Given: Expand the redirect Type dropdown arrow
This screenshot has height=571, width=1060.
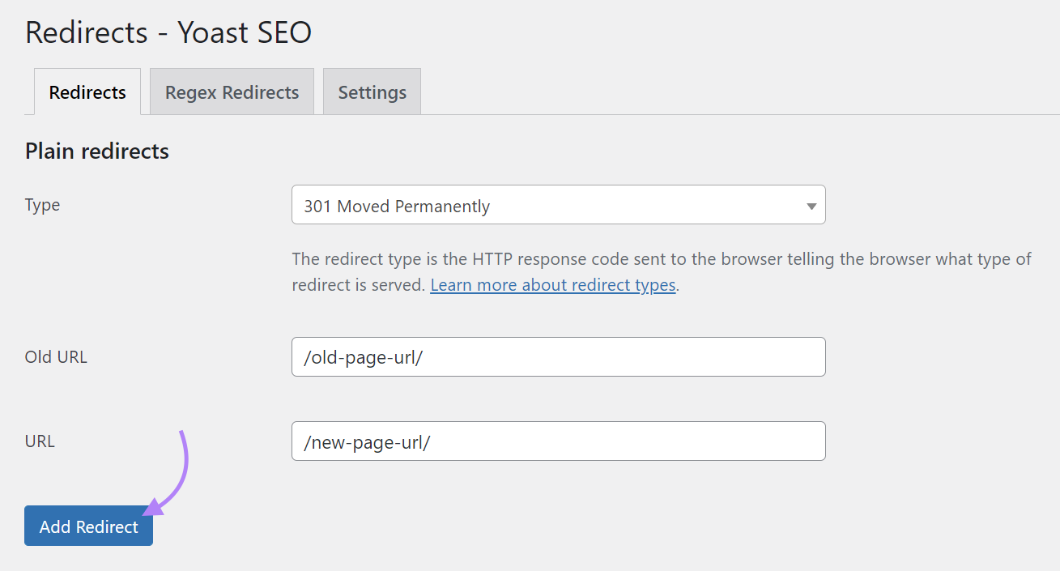Looking at the screenshot, I should (811, 206).
